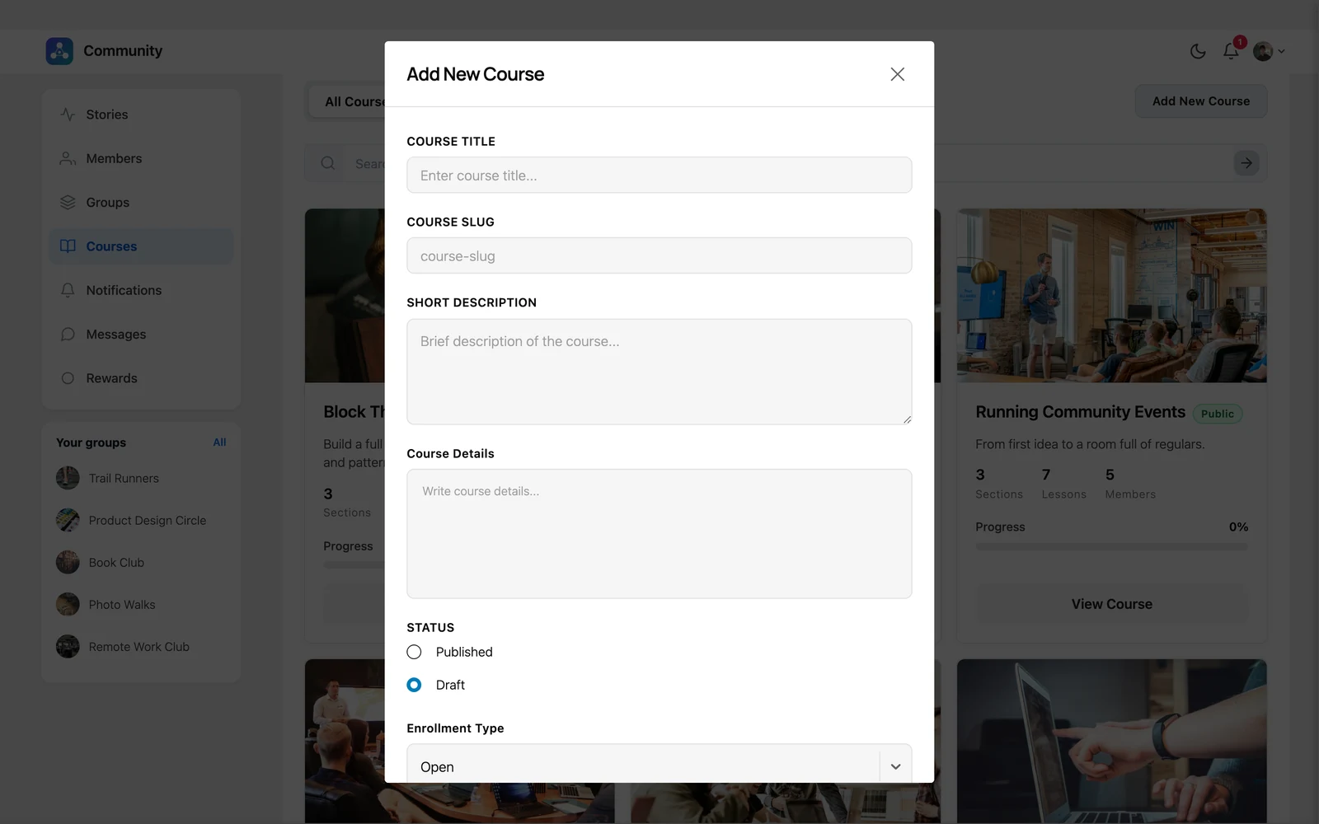The width and height of the screenshot is (1319, 824).
Task: Click the search magnifier icon
Action: point(328,163)
